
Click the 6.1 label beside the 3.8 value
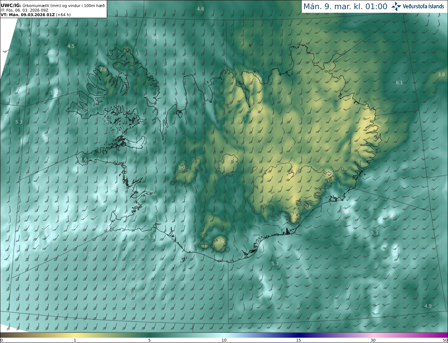point(399,82)
